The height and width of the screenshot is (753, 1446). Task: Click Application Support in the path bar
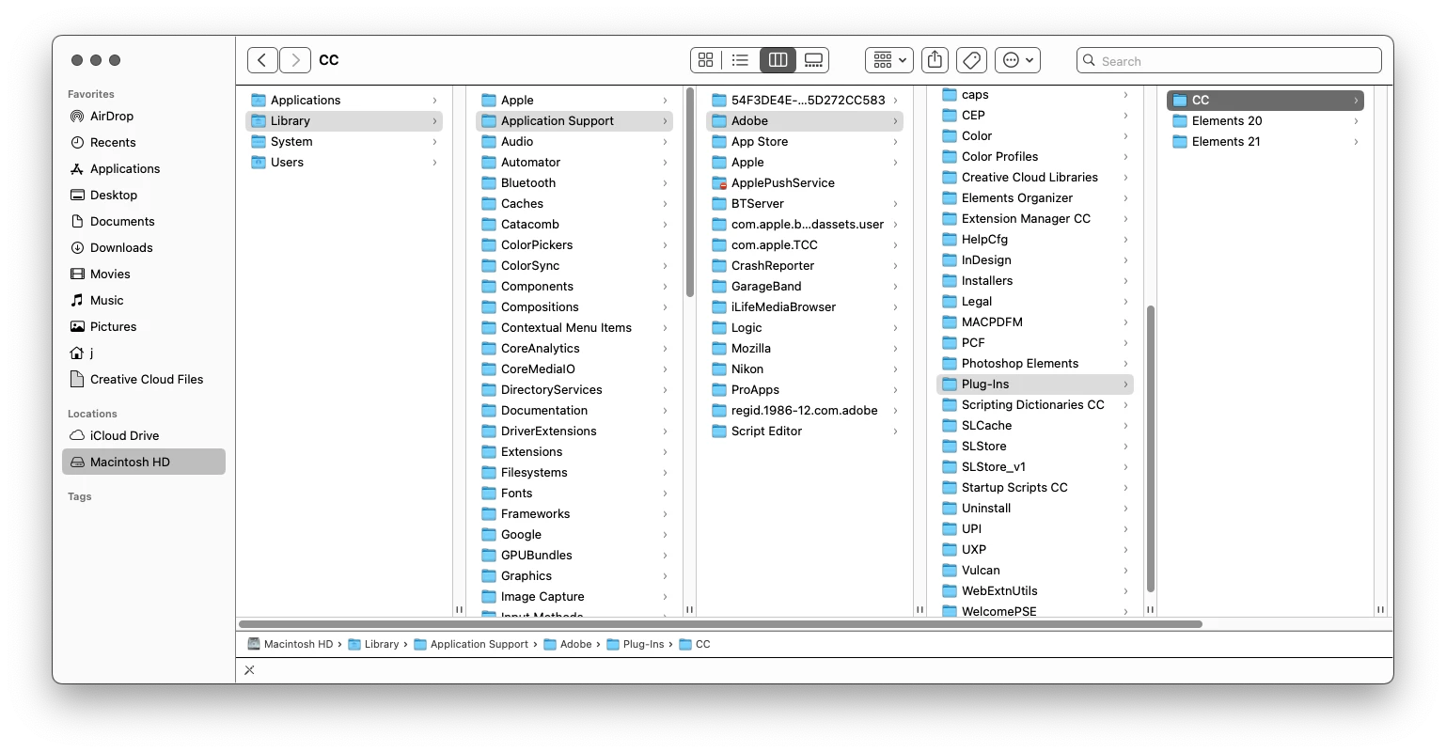[x=471, y=645]
